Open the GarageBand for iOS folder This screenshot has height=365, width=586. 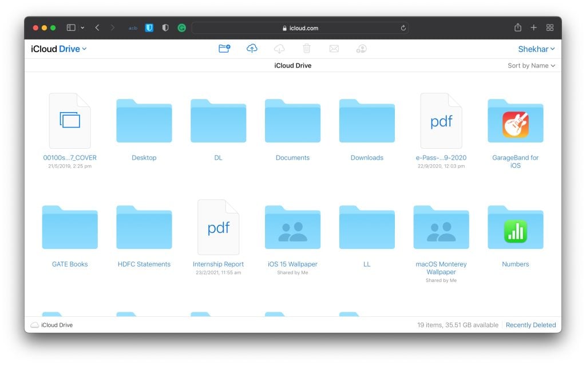click(x=516, y=121)
